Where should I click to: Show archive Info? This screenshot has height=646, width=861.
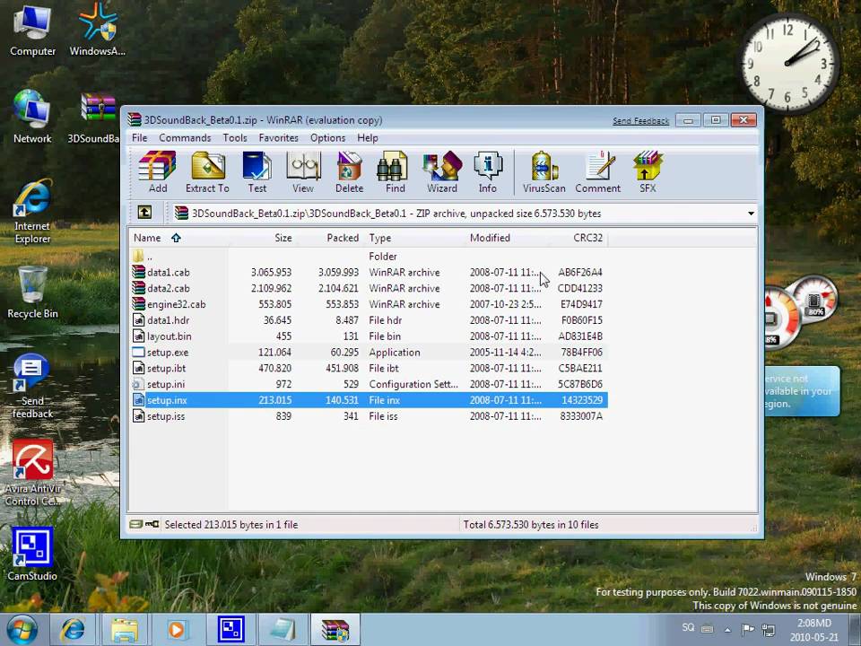tap(488, 172)
